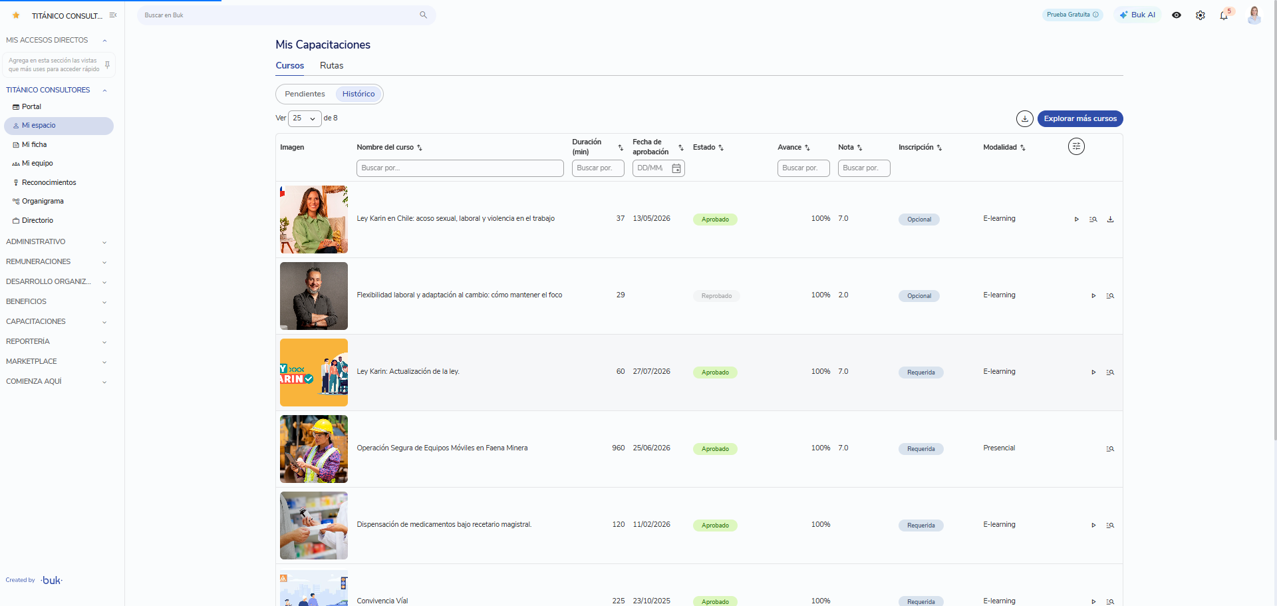1277x606 pixels.
Task: View details of Flexibilidad laboral course
Action: click(1110, 296)
